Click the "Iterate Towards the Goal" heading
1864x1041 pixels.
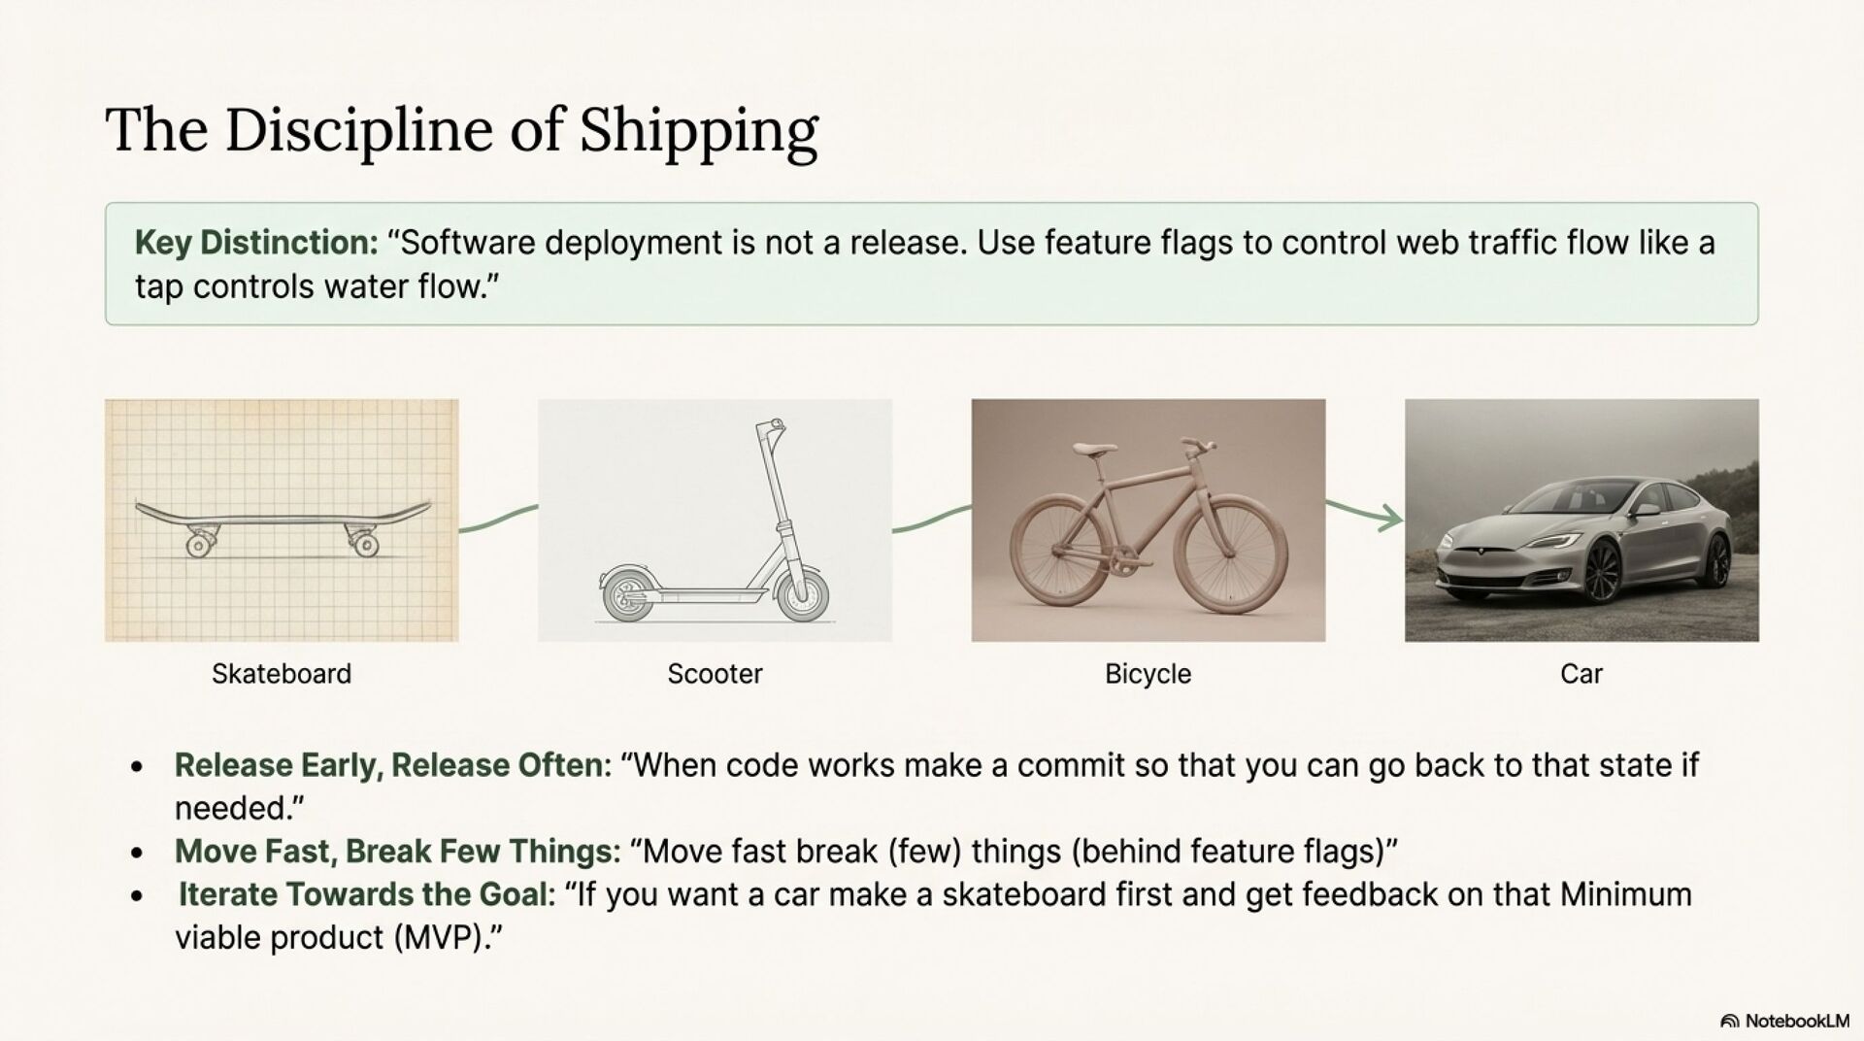(363, 894)
